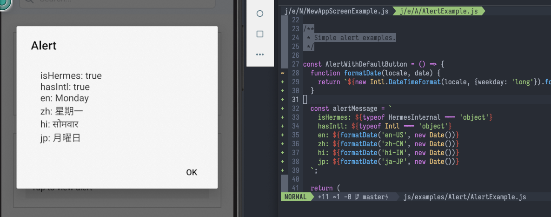Click the added plus git sign at line 29

[x=283, y=82]
